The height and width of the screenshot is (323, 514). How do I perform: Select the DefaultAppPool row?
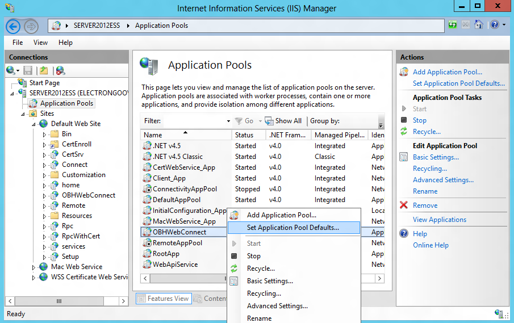click(262, 200)
